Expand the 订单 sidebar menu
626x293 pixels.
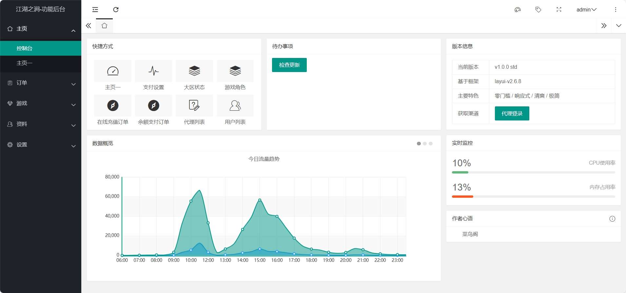point(41,83)
